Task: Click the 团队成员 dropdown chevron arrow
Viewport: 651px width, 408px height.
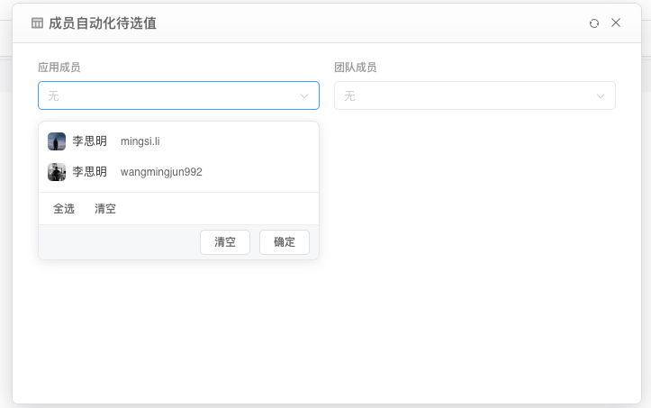Action: click(601, 96)
